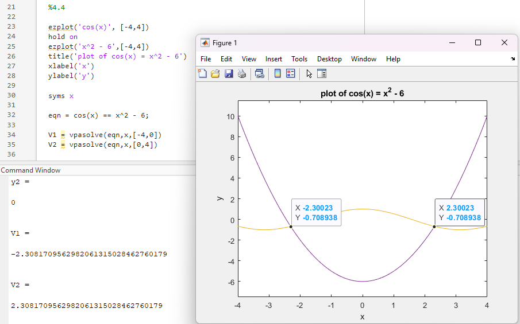The image size is (520, 324).
Task: Click the Command Window title bar
Action: point(30,170)
